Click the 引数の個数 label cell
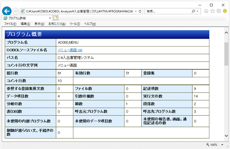 99,96
